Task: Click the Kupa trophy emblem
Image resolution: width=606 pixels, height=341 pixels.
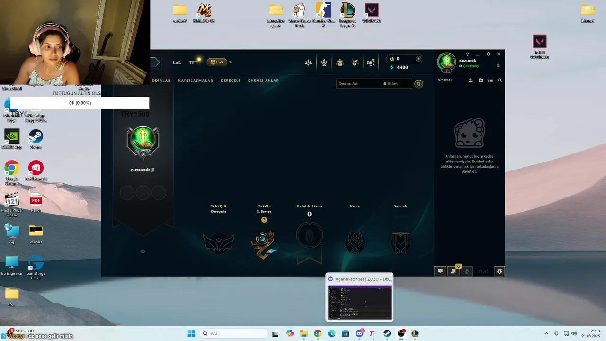Action: coord(355,243)
